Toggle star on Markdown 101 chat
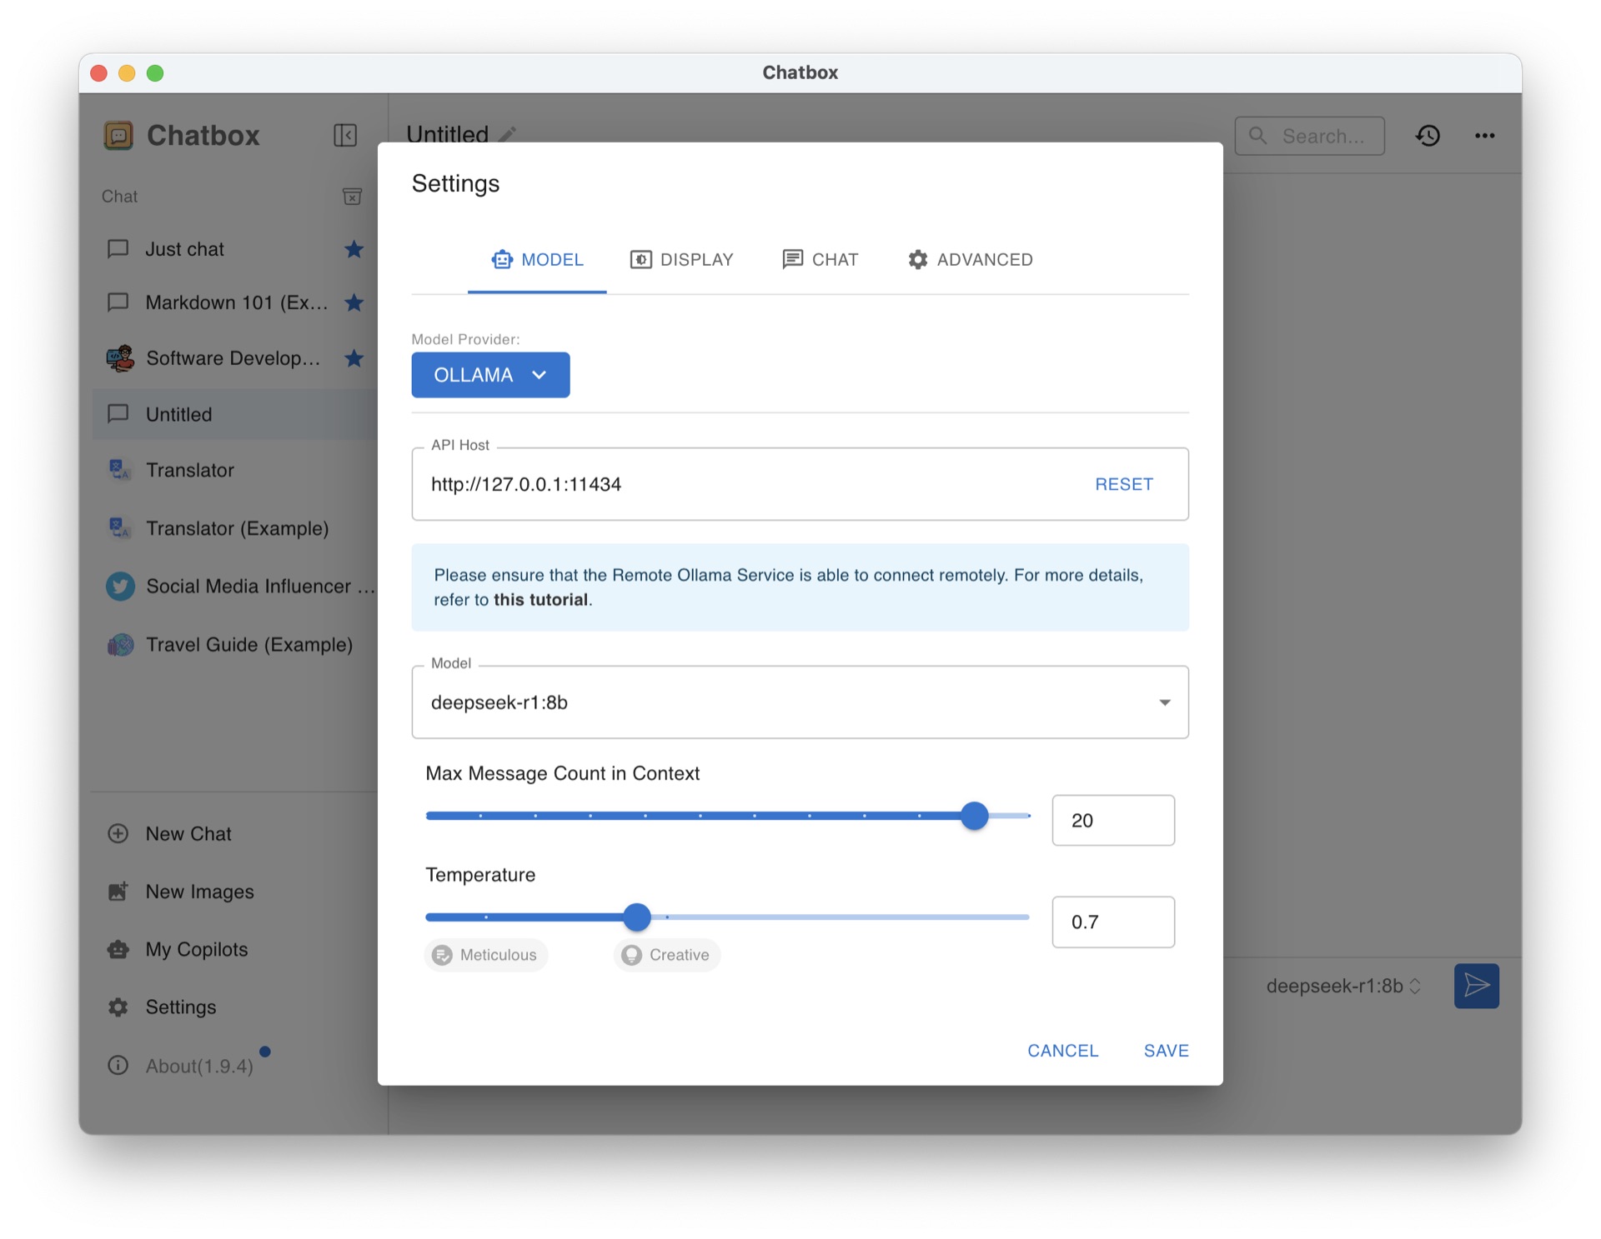 point(354,302)
